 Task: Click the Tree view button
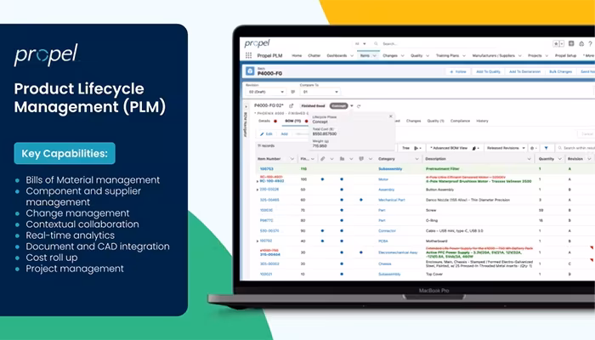click(x=405, y=148)
